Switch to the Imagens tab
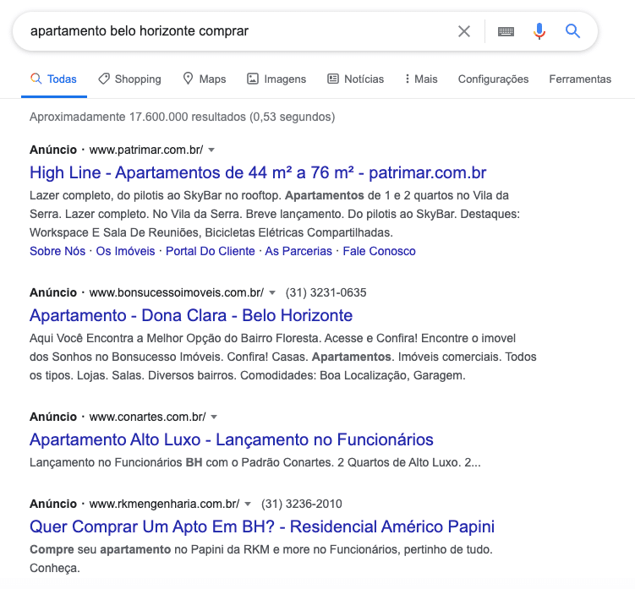The image size is (635, 589). click(276, 79)
